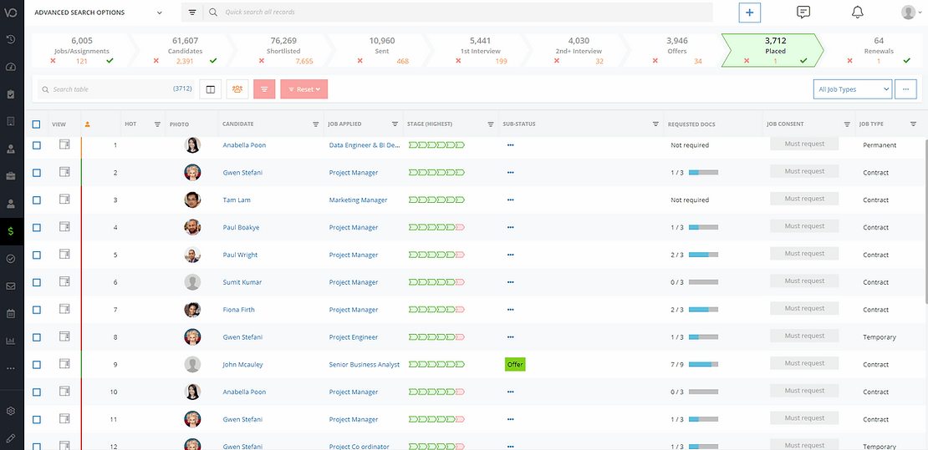Screen dimensions: 928x450
Task: Open the Reset dropdown button
Action: coord(303,89)
